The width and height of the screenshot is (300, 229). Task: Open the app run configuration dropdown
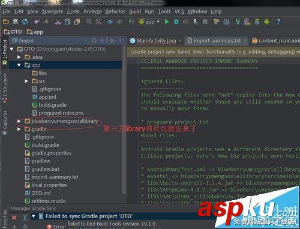(149, 22)
